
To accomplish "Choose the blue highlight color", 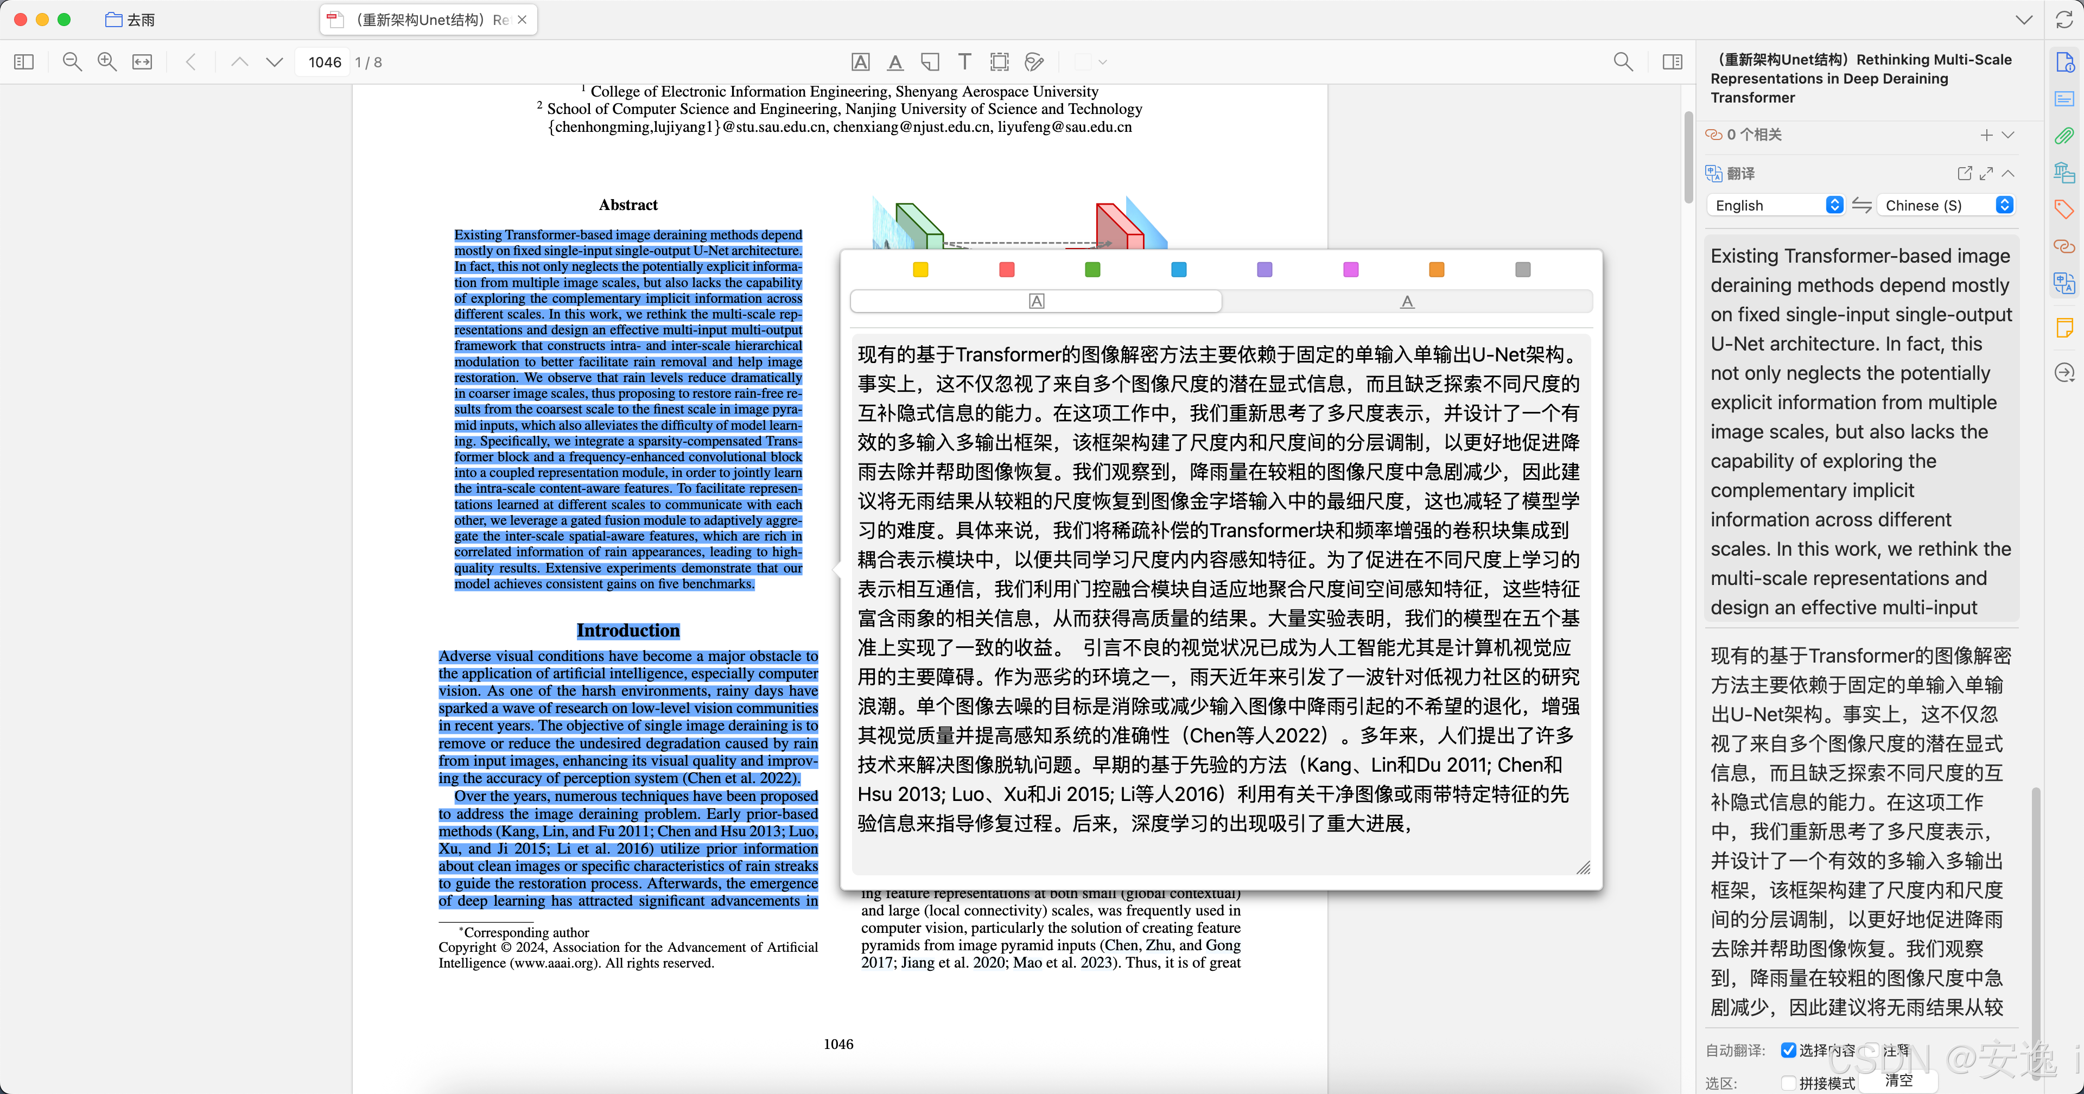I will click(x=1179, y=270).
